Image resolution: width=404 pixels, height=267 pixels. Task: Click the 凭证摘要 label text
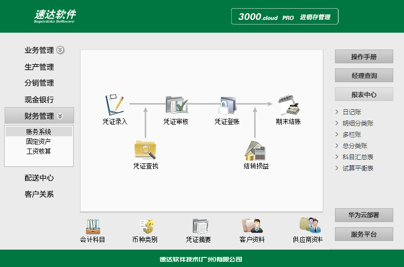point(198,239)
